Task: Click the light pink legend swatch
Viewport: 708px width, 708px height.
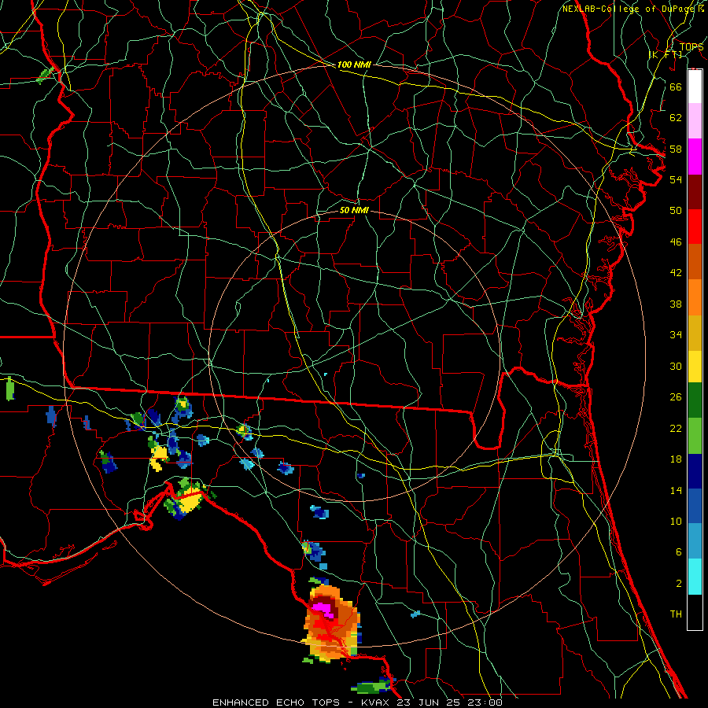Action: (x=695, y=121)
